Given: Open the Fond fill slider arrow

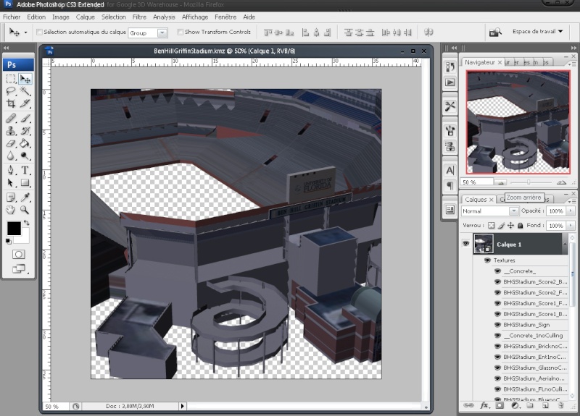Looking at the screenshot, I should pyautogui.click(x=571, y=225).
